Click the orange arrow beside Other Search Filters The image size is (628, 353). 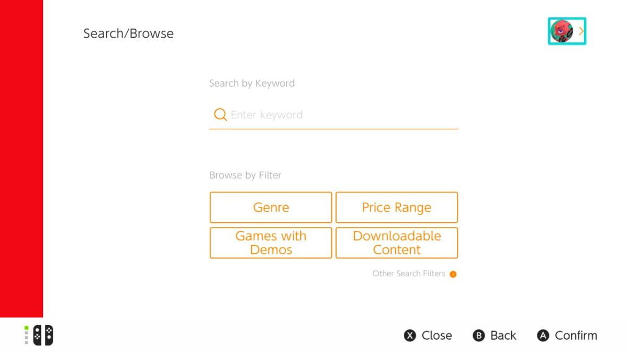coord(453,274)
